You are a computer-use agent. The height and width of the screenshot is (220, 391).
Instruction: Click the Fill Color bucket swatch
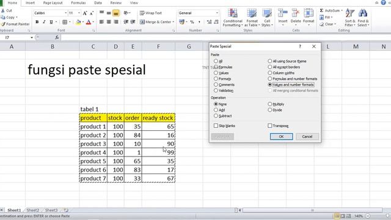[x=78, y=22]
